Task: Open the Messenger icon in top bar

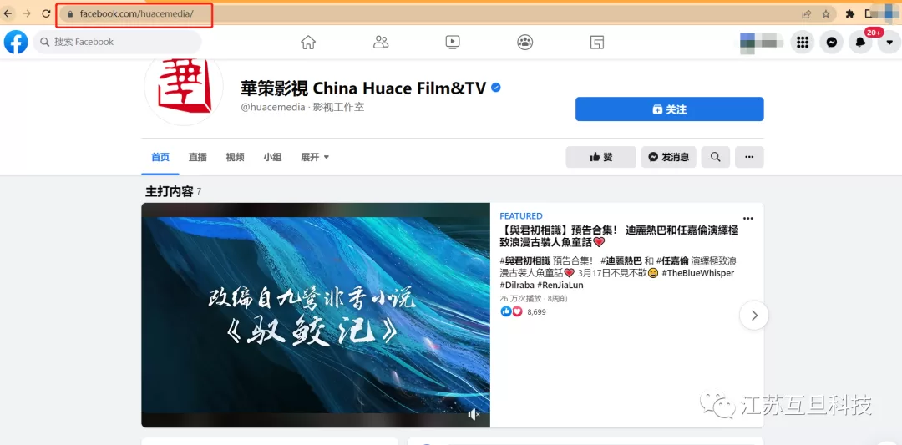Action: 831,42
